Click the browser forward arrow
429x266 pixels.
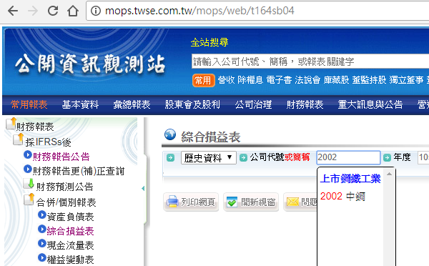(33, 11)
